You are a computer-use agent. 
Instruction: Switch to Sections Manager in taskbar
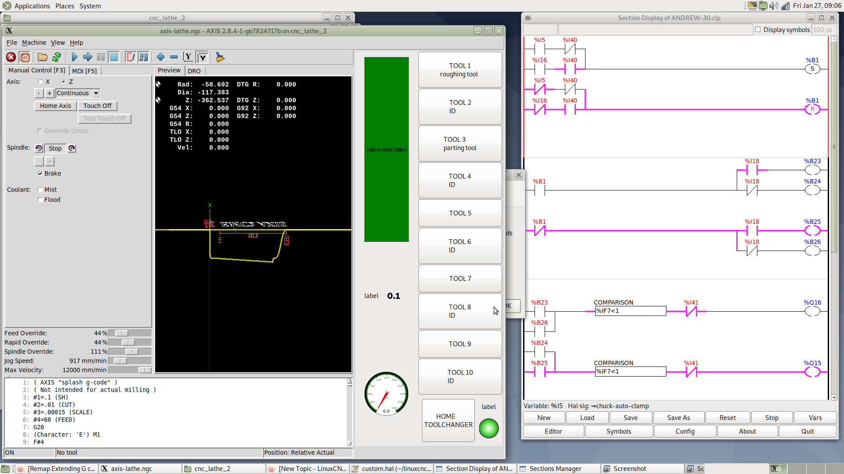coord(558,469)
